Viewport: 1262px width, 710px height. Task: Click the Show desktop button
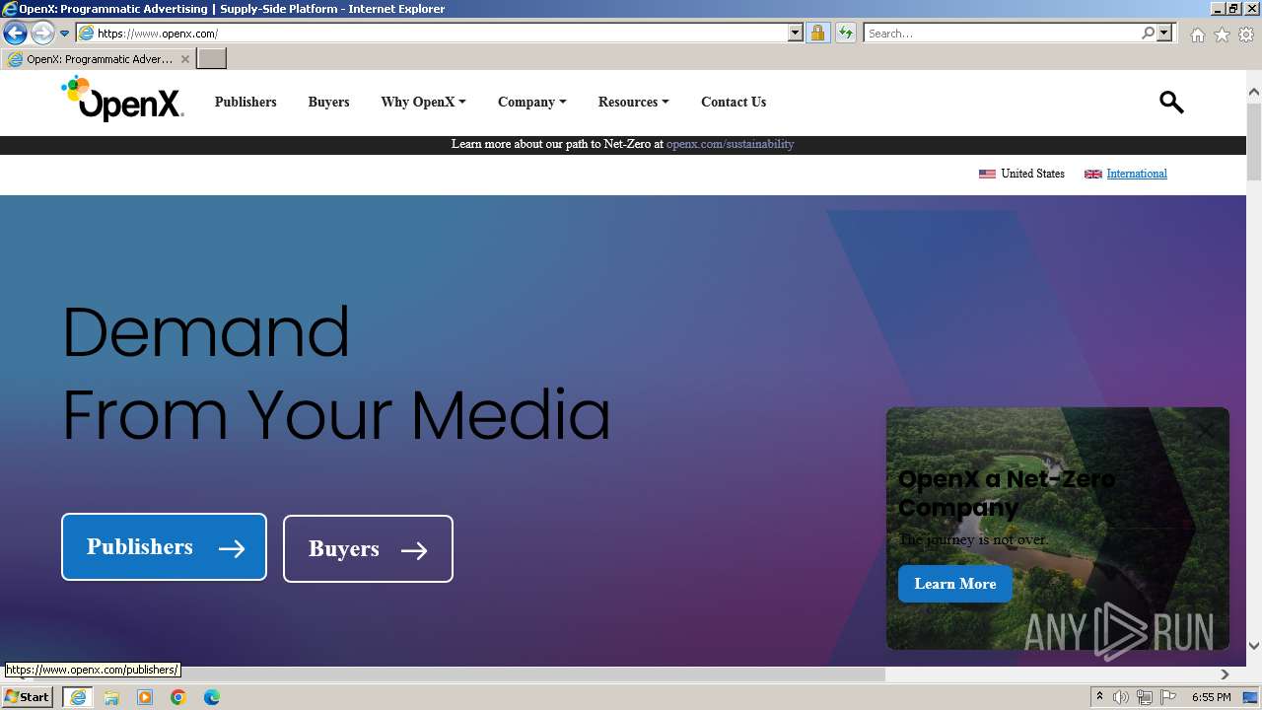pyautogui.click(x=1250, y=697)
